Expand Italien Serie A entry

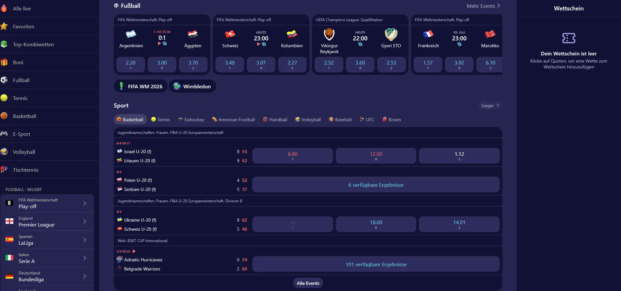coord(47,258)
